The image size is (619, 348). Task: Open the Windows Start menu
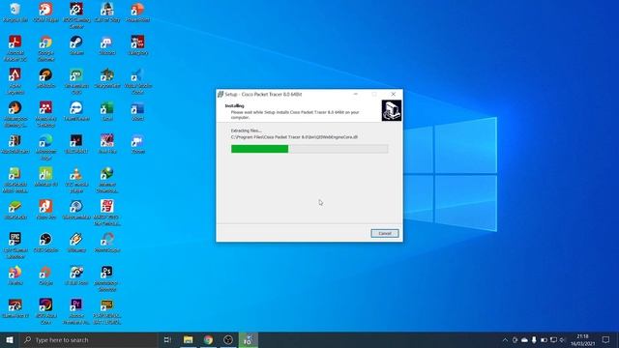pyautogui.click(x=10, y=339)
